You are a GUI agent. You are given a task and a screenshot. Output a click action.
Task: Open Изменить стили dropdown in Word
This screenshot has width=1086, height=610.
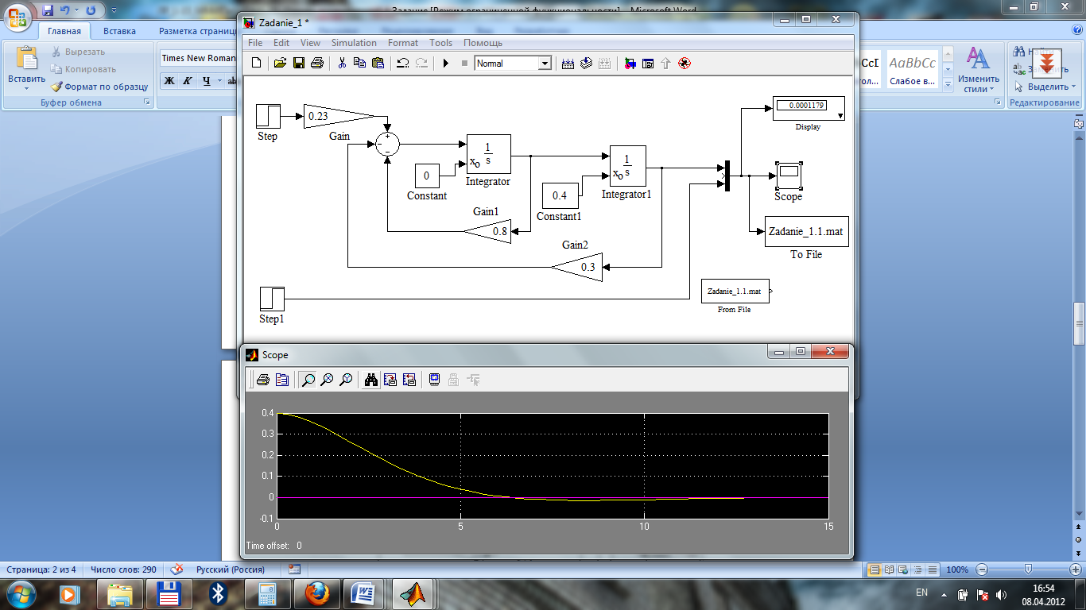point(978,70)
